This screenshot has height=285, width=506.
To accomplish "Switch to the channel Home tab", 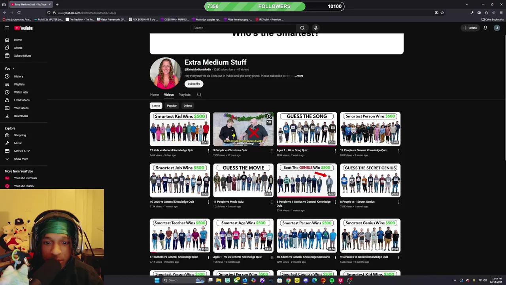I will click(x=155, y=95).
